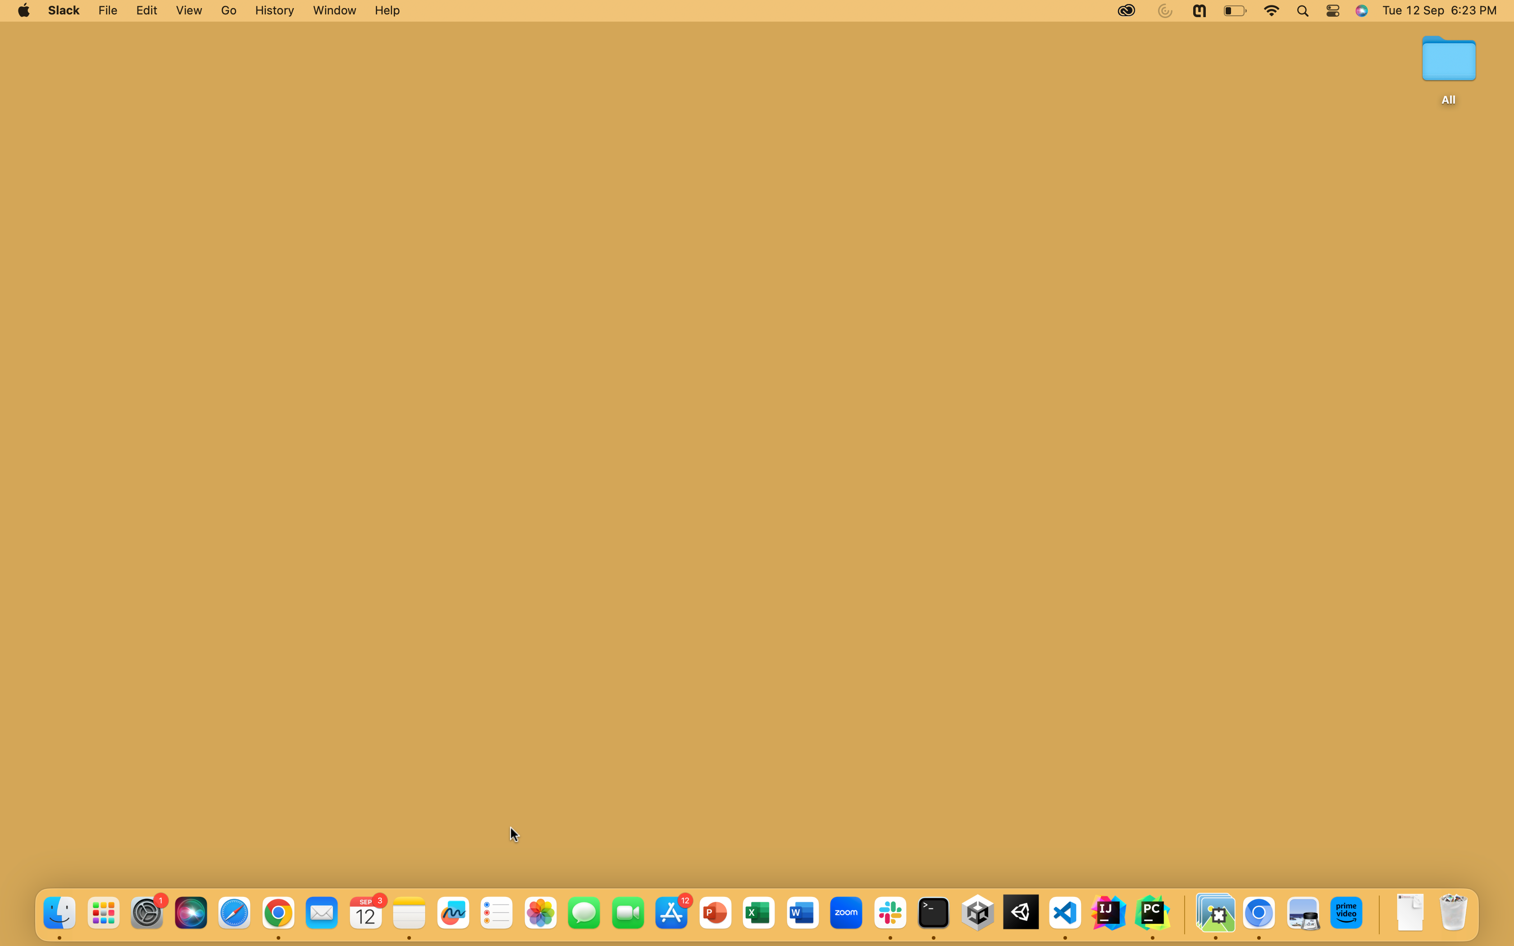This screenshot has height=946, width=1514.
Task: Open Finder from the dock
Action: [x=59, y=914]
